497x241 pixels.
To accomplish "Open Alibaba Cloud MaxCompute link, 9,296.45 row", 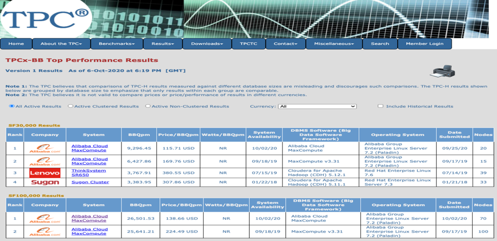I will [x=89, y=148].
